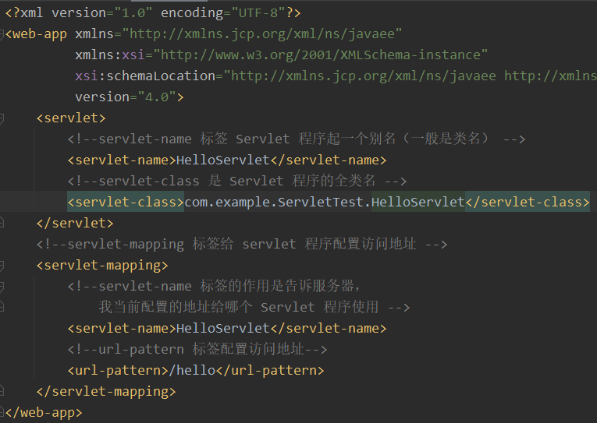Click the xmlns:xsi XMLSchema-instance URL value
The image size is (597, 423).
[x=320, y=55]
